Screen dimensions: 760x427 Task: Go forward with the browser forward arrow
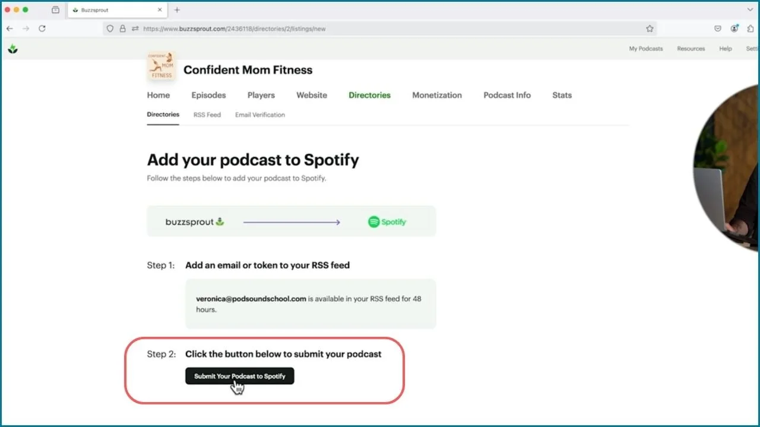click(x=26, y=28)
